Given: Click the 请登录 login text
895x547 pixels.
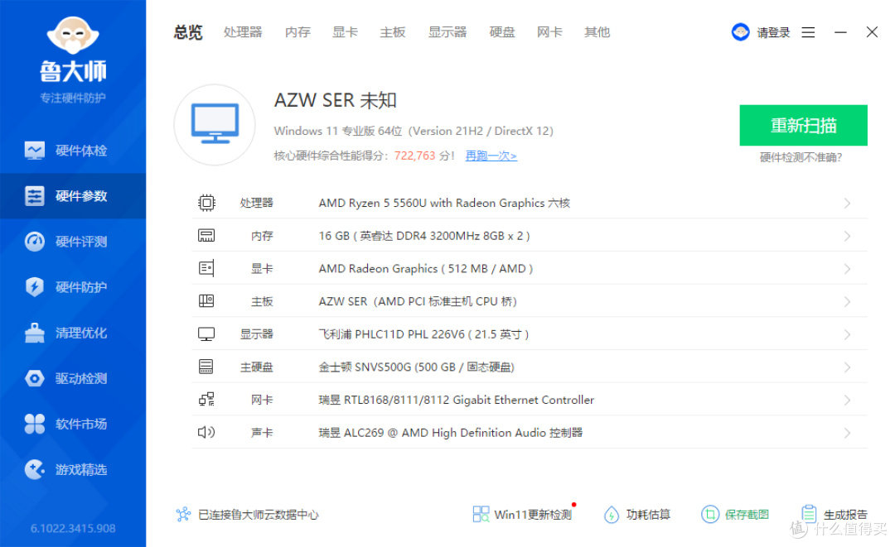Looking at the screenshot, I should 773,32.
